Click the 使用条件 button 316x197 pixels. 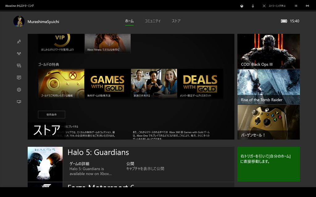[52, 115]
